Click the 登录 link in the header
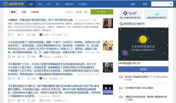The height and width of the screenshot is (103, 176). (145, 4)
